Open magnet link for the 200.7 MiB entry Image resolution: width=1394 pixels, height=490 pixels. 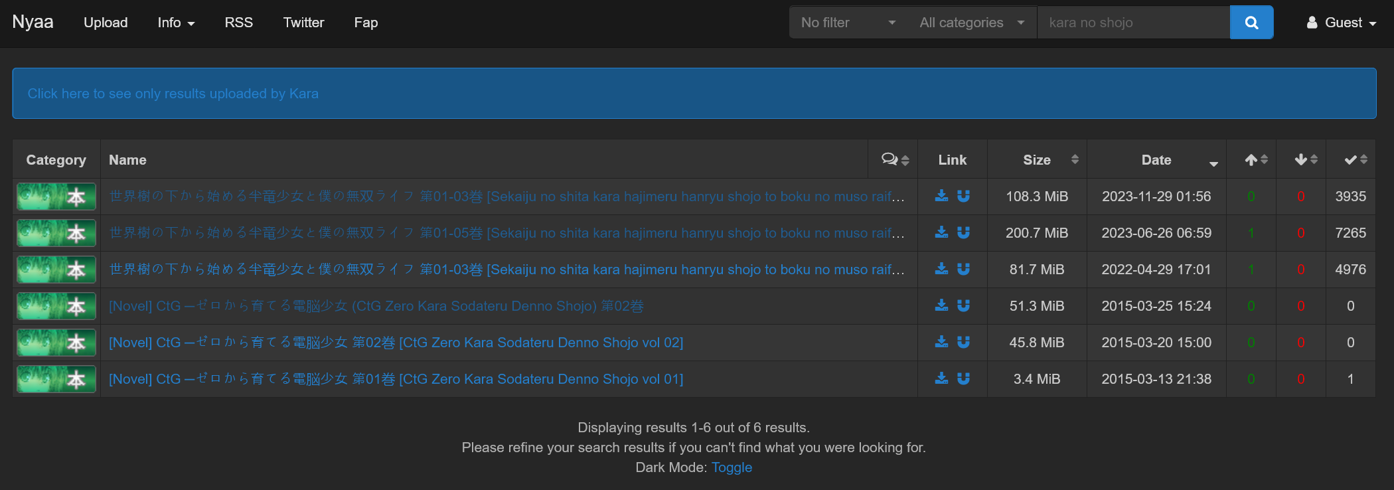(x=963, y=232)
